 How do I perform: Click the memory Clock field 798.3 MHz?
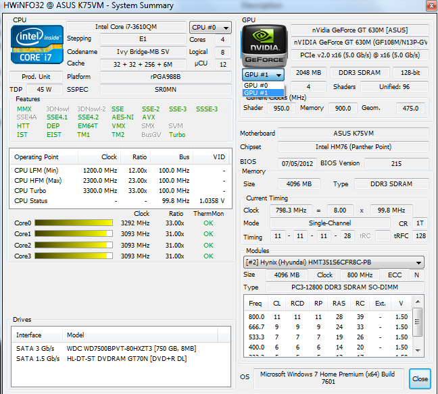tap(291, 210)
